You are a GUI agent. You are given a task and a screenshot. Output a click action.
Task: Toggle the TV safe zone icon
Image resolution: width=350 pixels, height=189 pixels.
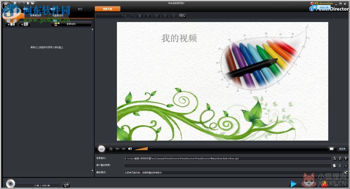tap(331, 149)
